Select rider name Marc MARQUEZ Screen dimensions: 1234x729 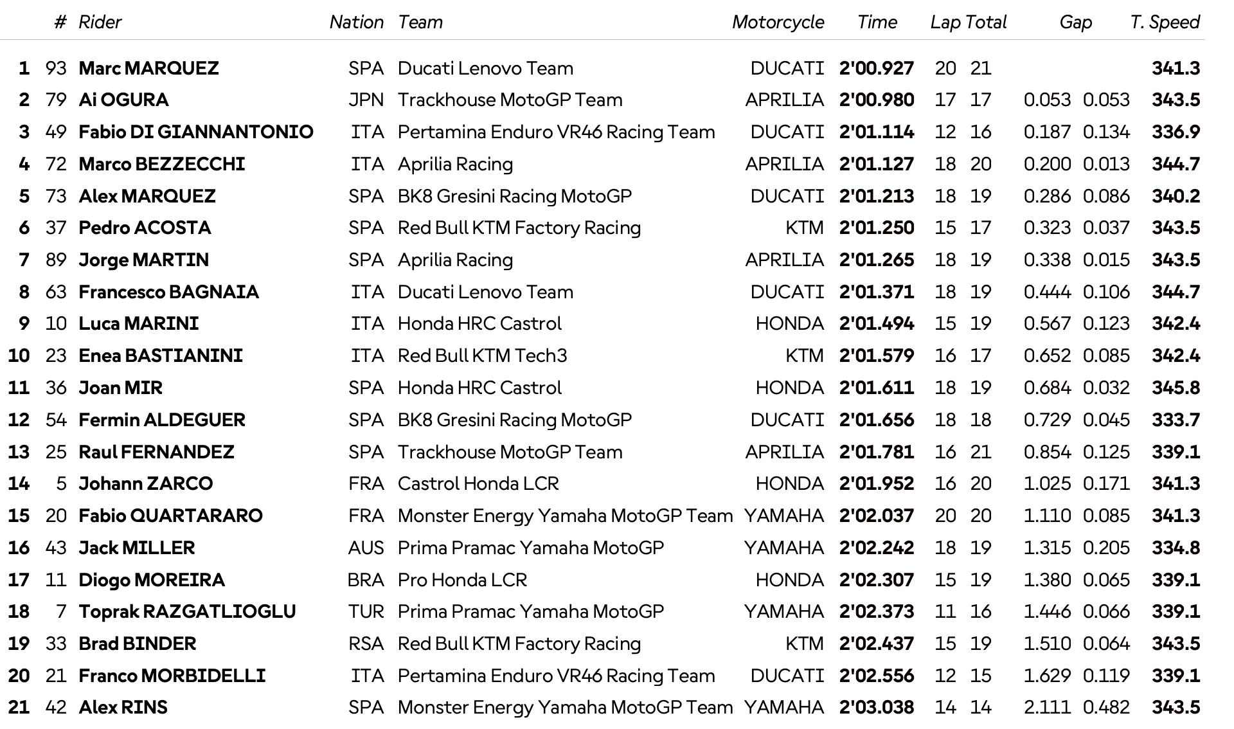tap(148, 68)
